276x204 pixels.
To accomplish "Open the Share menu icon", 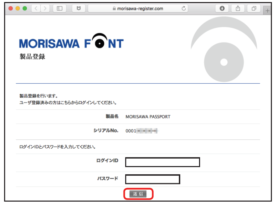I will (238, 8).
